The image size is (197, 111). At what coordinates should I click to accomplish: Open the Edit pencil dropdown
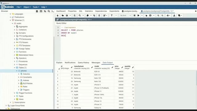coord(105,15)
